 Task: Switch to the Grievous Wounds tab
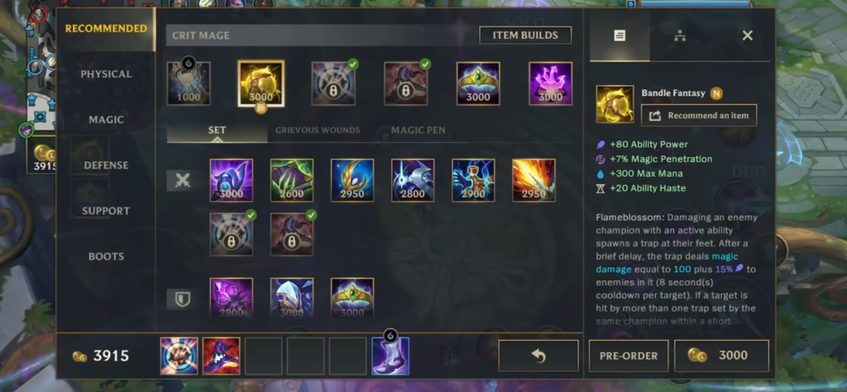[x=318, y=130]
